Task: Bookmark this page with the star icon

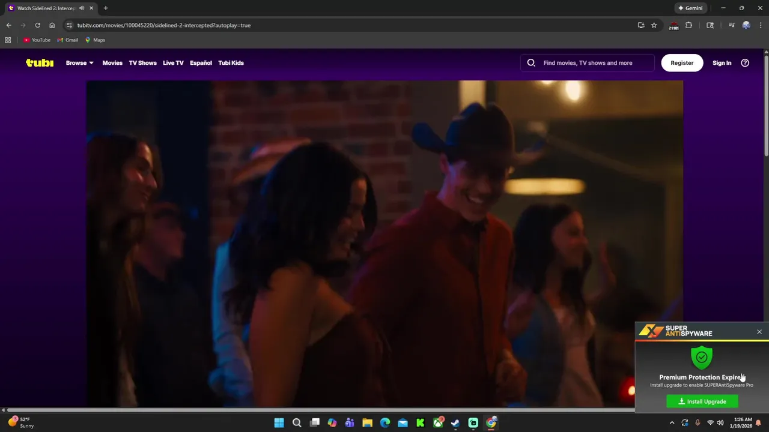Action: point(654,25)
